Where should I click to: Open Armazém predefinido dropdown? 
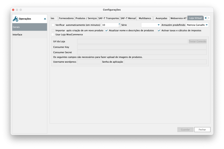(197, 25)
